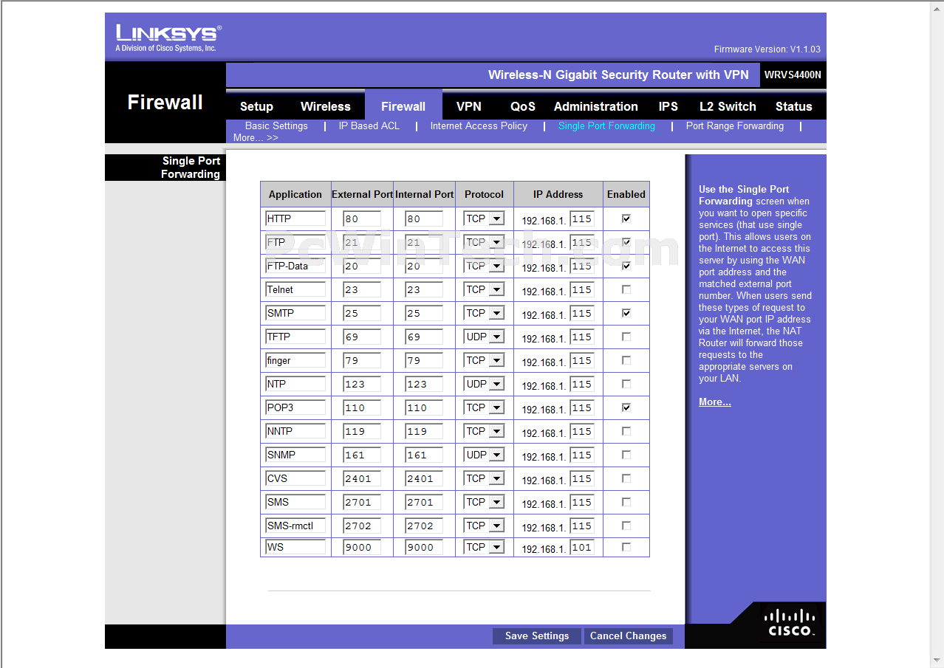
Task: Click Internal Port field for SMTP row
Action: 424,313
